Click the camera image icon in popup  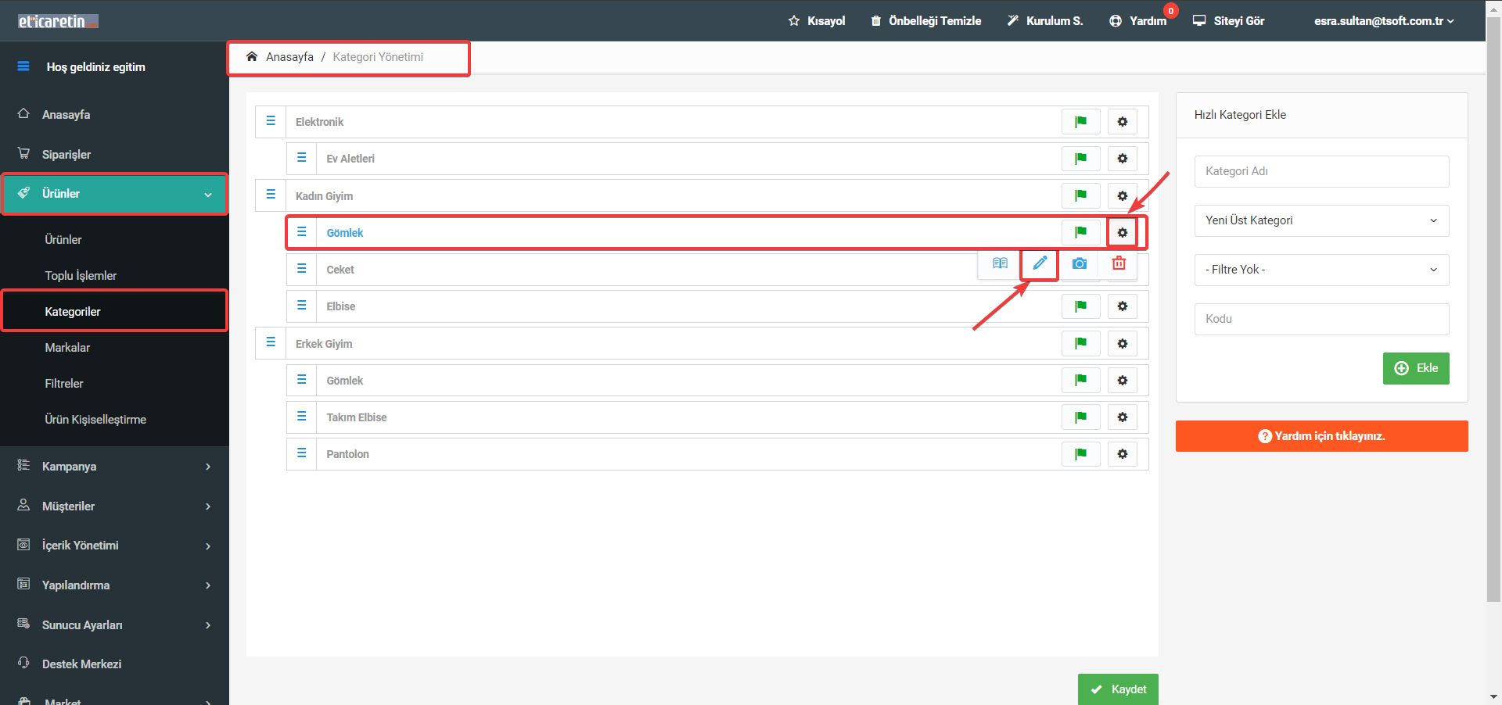(1080, 263)
